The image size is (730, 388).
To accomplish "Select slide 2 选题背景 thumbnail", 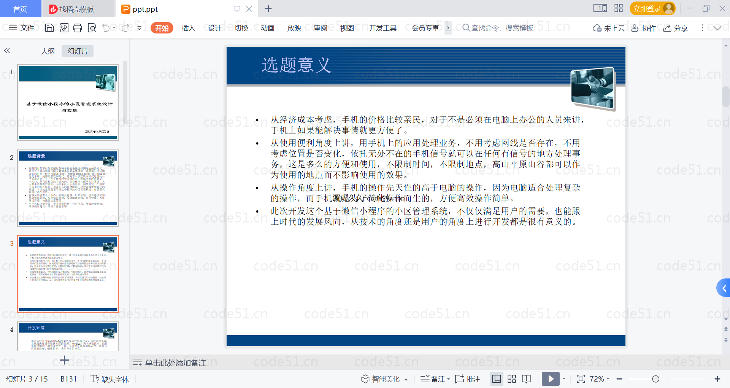I will (x=68, y=188).
